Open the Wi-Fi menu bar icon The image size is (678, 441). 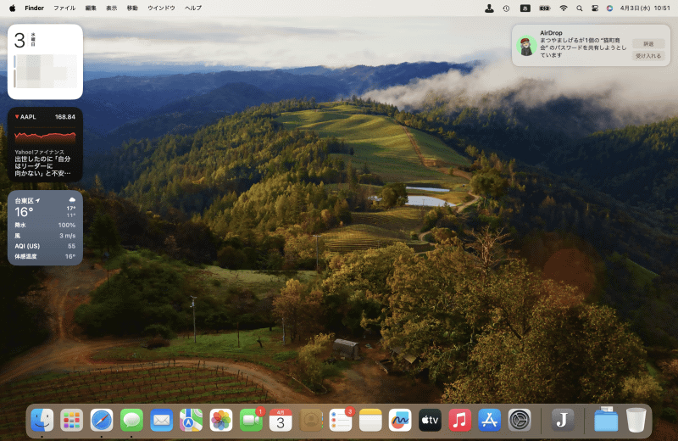pos(564,8)
